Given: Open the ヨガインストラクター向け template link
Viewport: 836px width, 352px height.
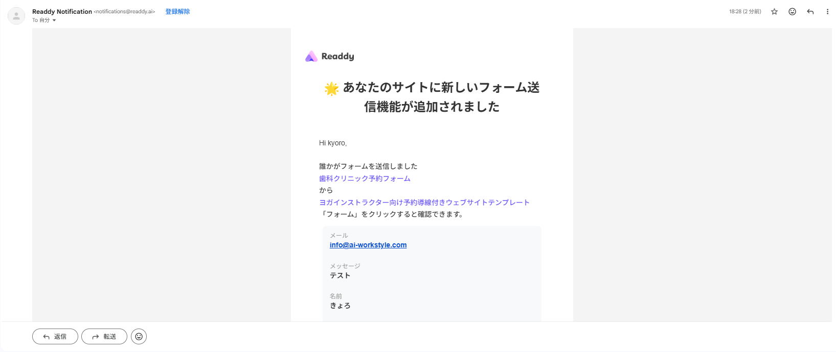Looking at the screenshot, I should [424, 203].
